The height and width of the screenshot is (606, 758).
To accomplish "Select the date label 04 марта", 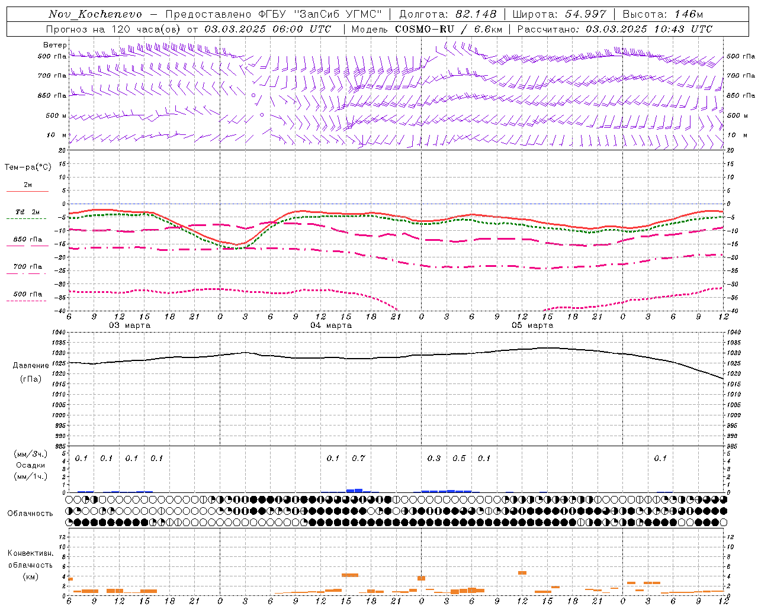I will [331, 325].
